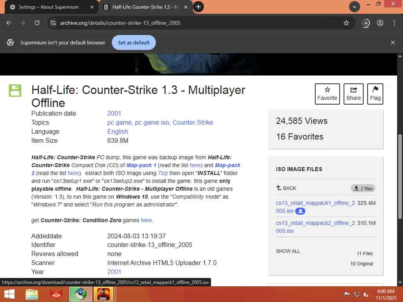Click the Item Size value 639.8M
Image resolution: width=403 pixels, height=302 pixels.
[118, 141]
